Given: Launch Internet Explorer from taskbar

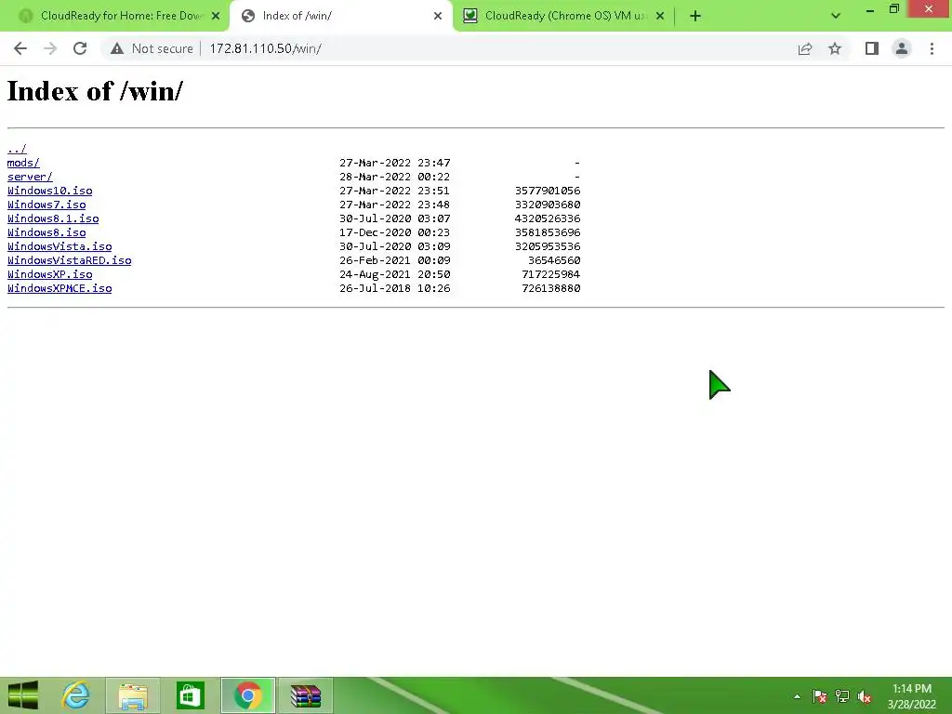Looking at the screenshot, I should point(75,695).
